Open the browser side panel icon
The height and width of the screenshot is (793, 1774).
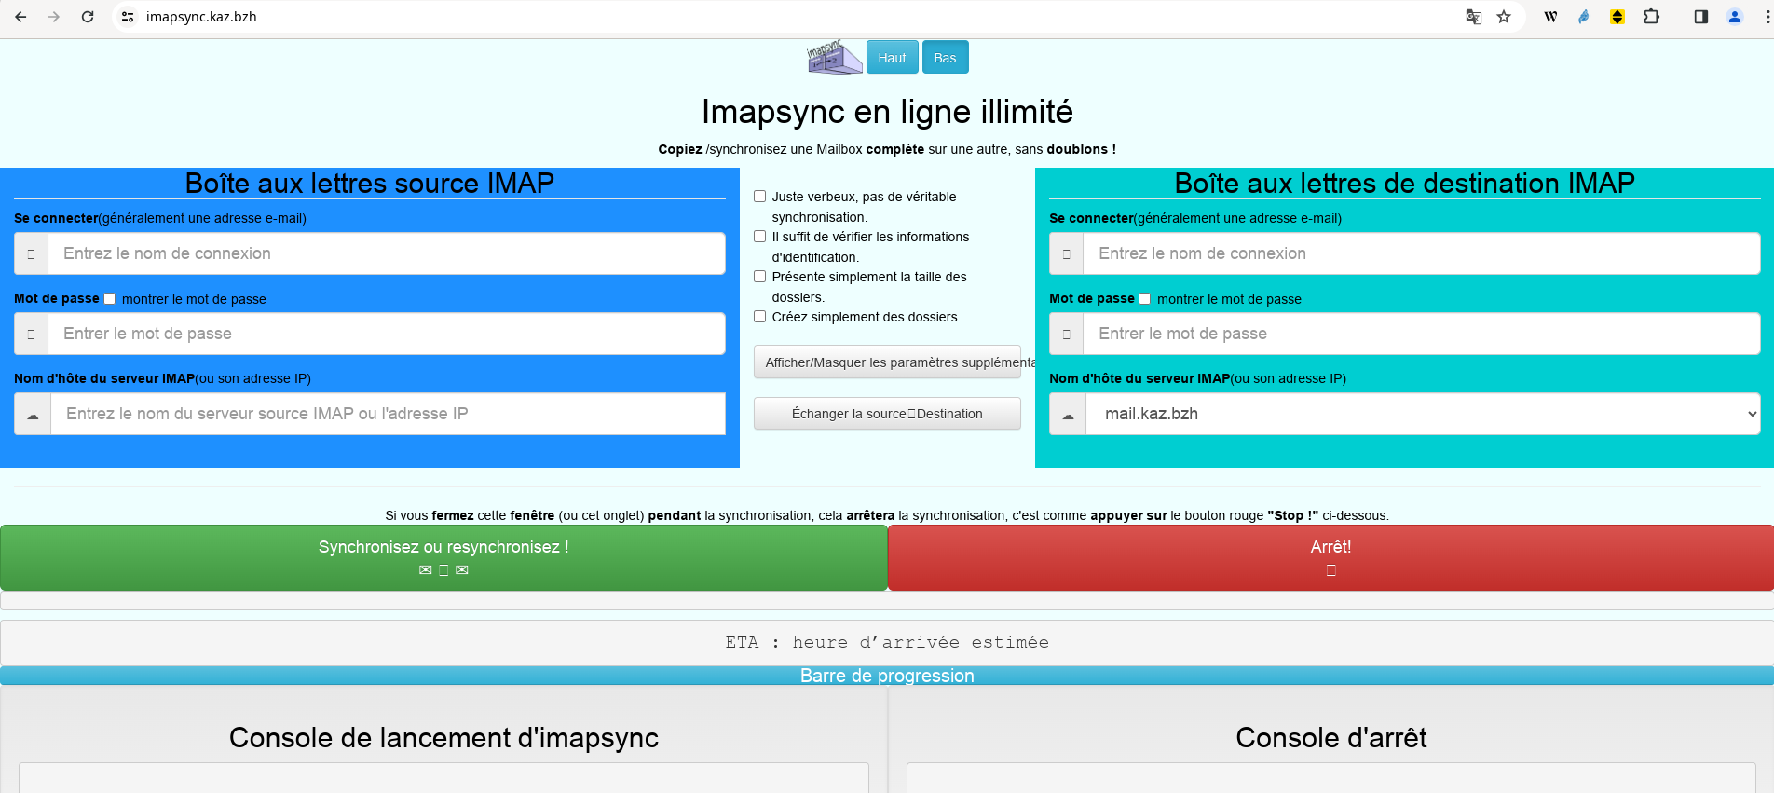point(1700,17)
